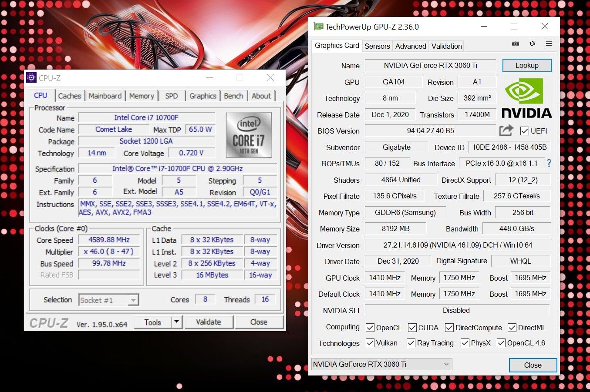Click the Close button in GPU-Z
Screen dimensions: 590x392
pyautogui.click(x=533, y=365)
